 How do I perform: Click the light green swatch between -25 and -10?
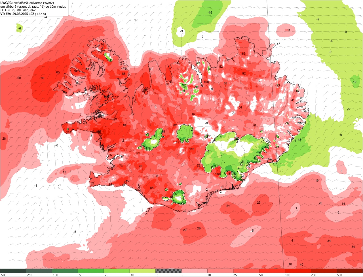(x=117, y=271)
